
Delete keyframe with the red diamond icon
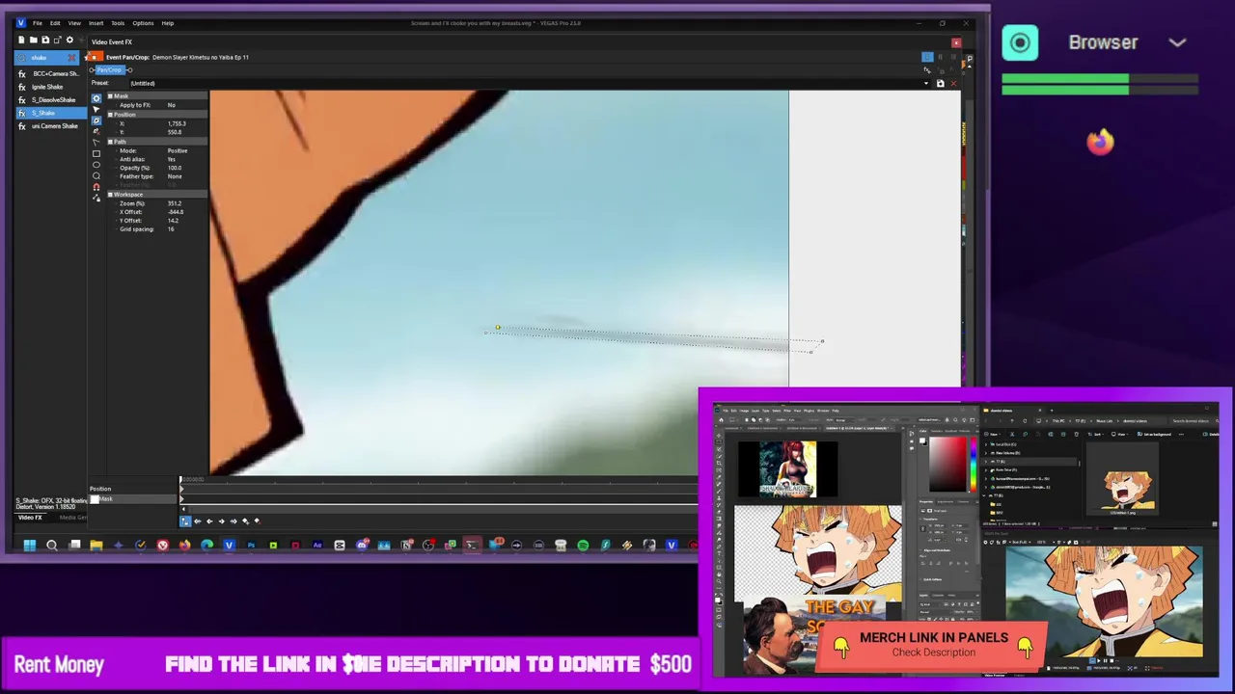258,521
